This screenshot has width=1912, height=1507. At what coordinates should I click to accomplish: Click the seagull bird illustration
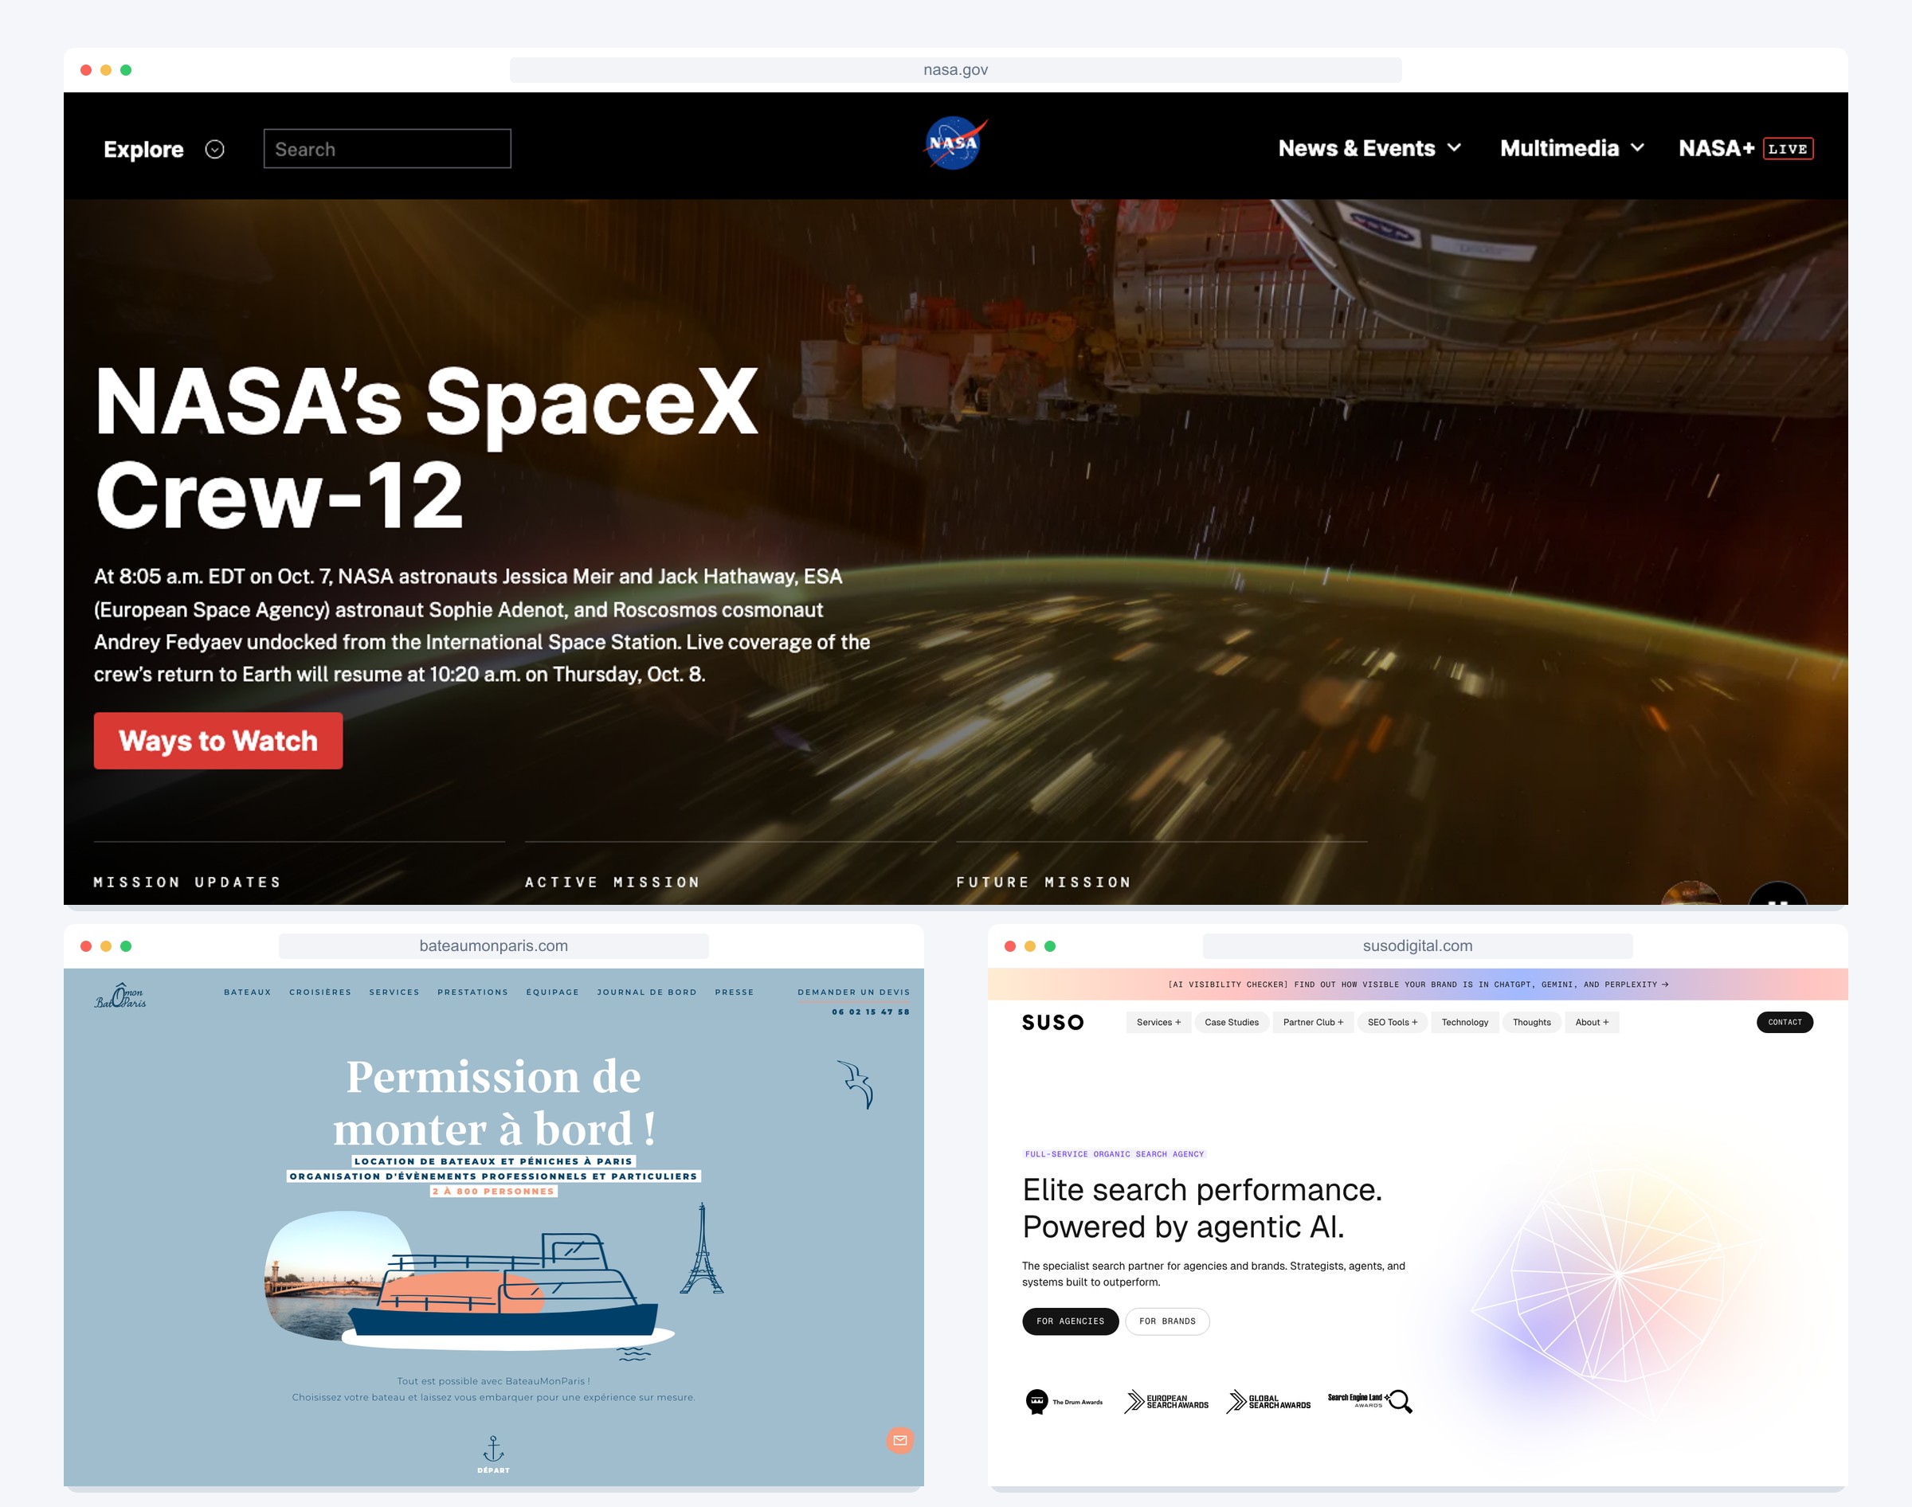click(x=855, y=1083)
